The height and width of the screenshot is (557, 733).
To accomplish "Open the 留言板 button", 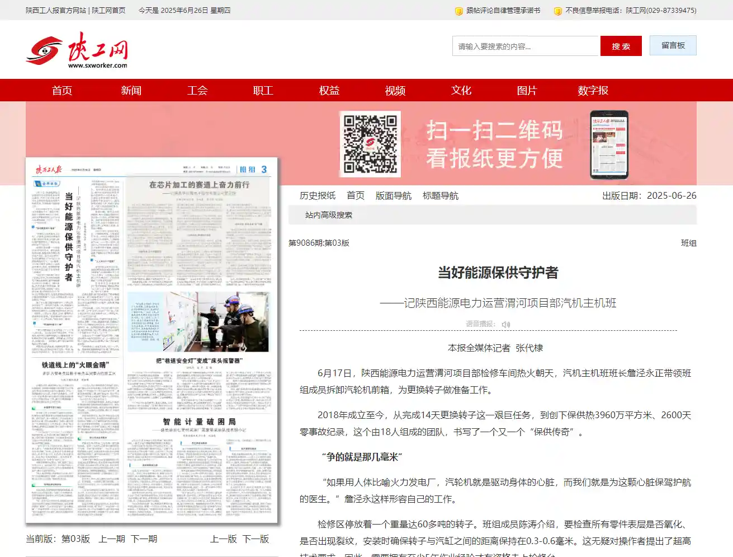I will (673, 45).
